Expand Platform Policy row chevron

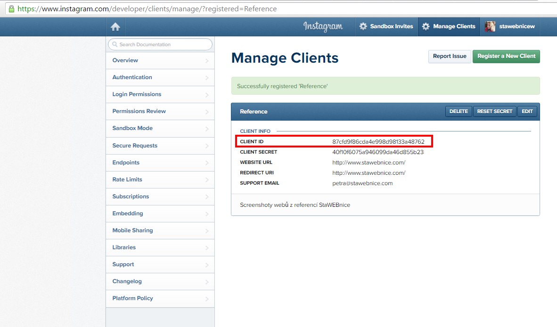click(x=207, y=299)
